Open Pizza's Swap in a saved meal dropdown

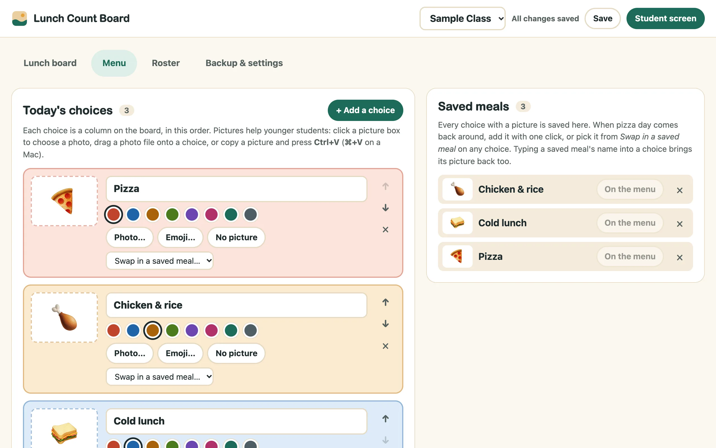pyautogui.click(x=160, y=261)
